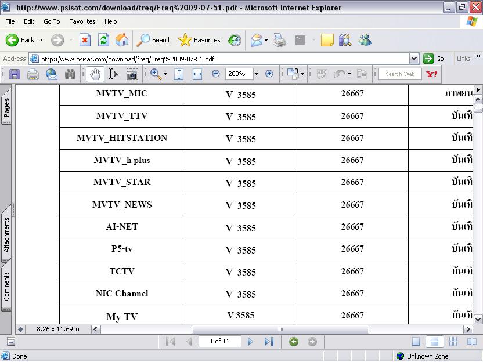Click the zoom out minus button

(x=215, y=74)
